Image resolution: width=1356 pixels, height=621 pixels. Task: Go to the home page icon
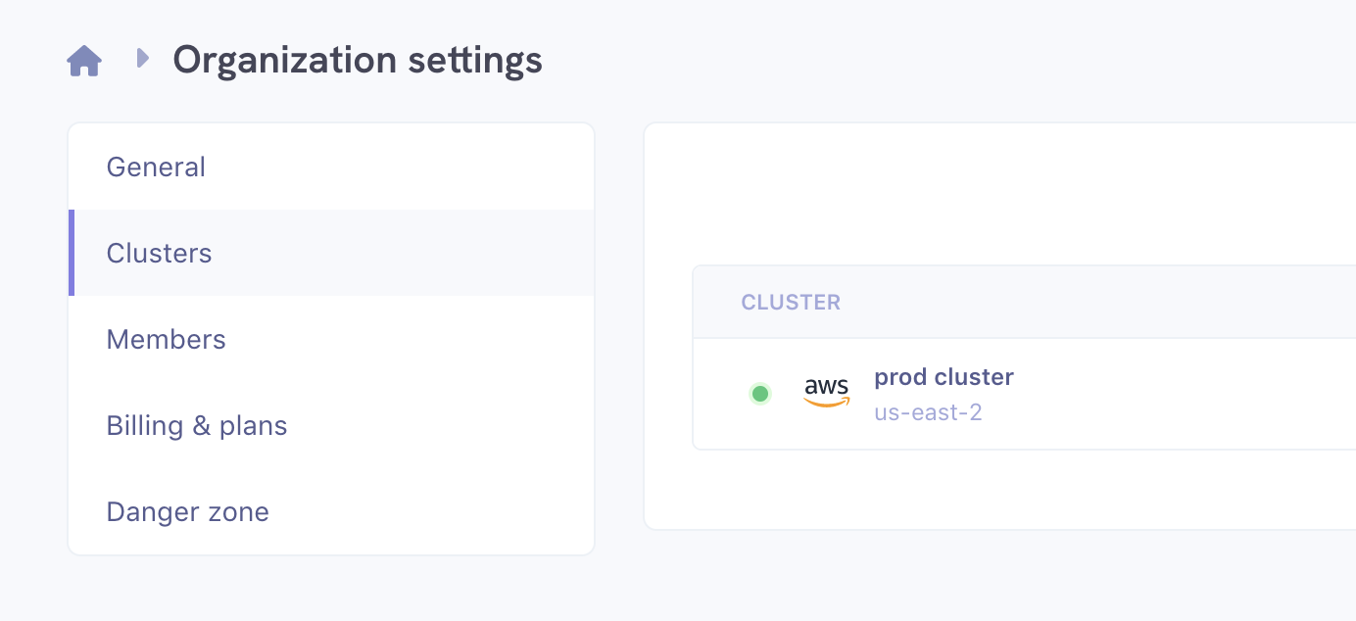[x=84, y=61]
